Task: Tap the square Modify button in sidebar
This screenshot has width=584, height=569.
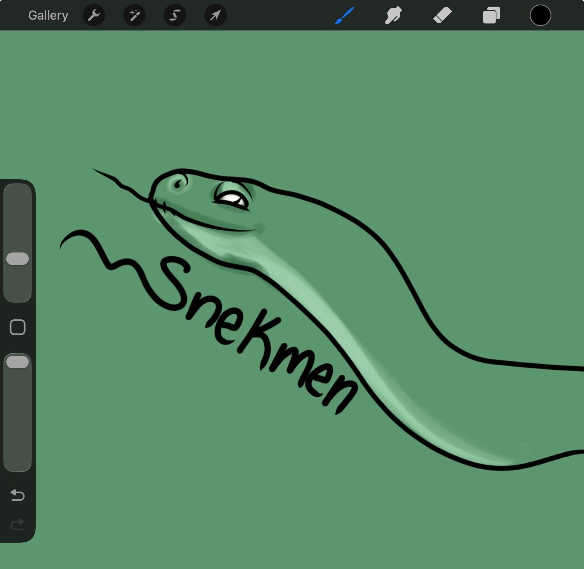Action: [x=18, y=327]
